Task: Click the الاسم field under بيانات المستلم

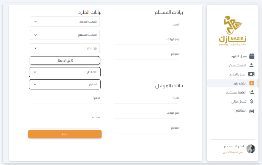Action: click(x=146, y=26)
